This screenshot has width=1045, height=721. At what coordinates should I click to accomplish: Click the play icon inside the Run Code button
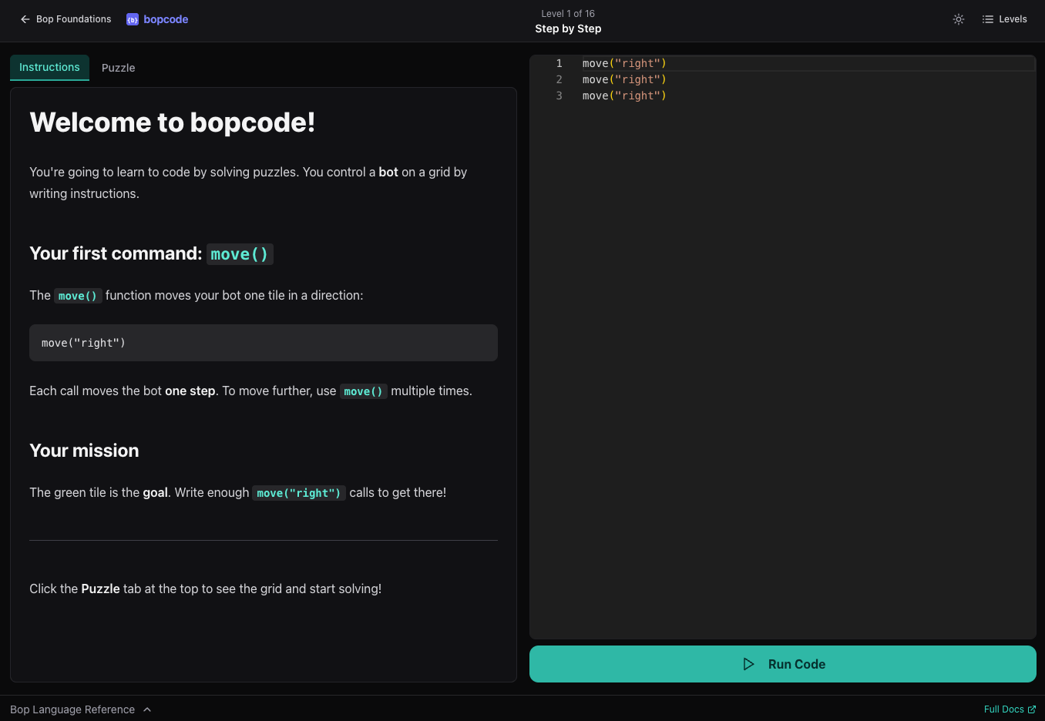pos(748,663)
